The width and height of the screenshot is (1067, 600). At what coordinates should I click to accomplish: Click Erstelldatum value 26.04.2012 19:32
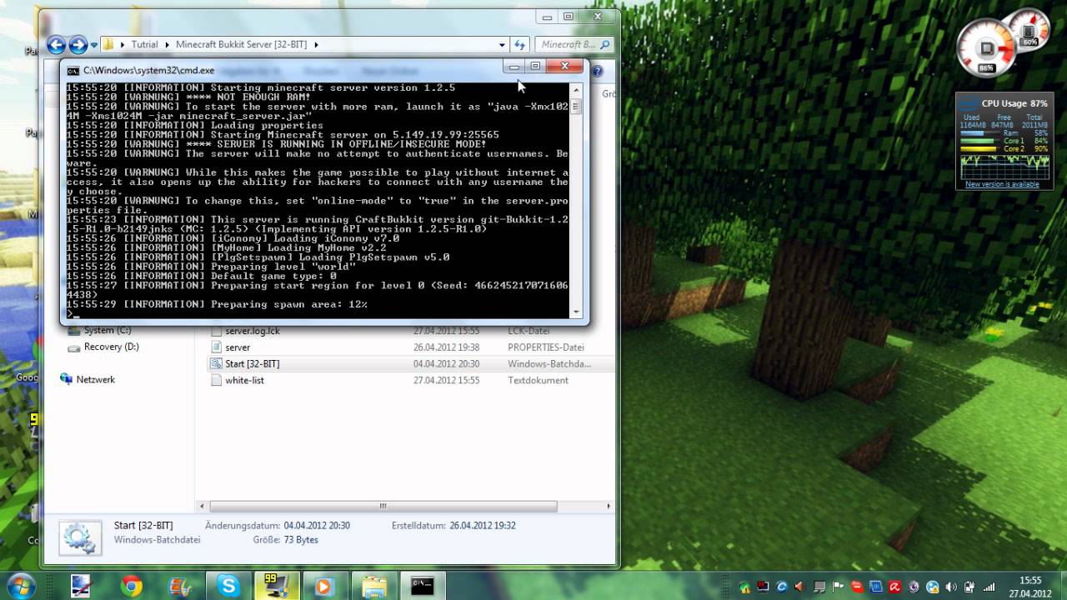(483, 526)
